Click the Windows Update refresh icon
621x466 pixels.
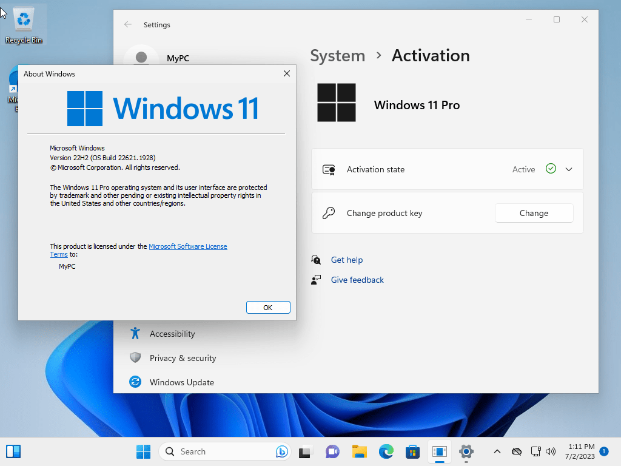(135, 382)
